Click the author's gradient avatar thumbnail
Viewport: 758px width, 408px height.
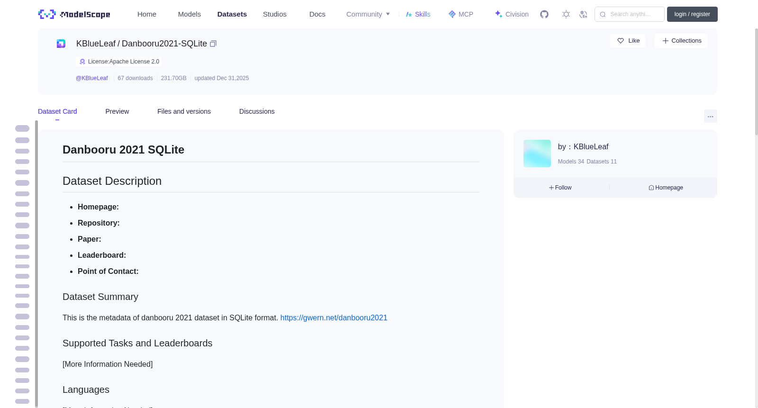pos(537,154)
